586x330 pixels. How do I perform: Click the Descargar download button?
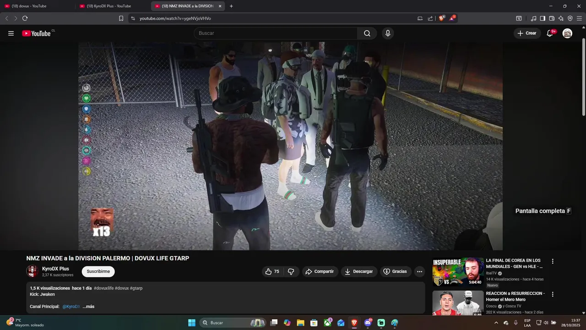pos(359,271)
